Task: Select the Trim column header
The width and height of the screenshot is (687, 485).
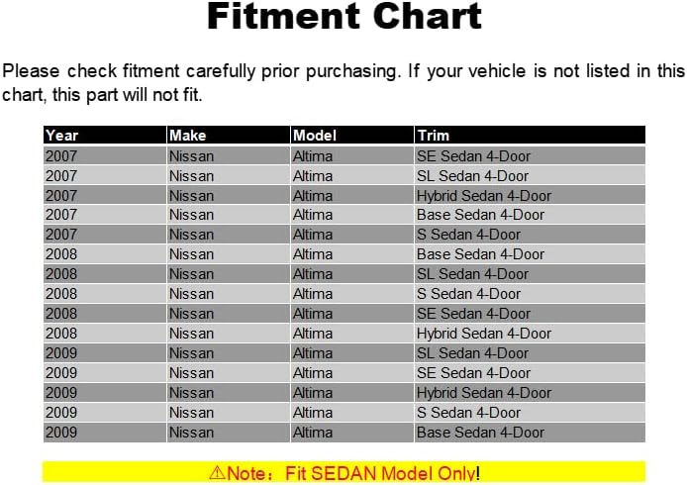Action: click(x=530, y=135)
